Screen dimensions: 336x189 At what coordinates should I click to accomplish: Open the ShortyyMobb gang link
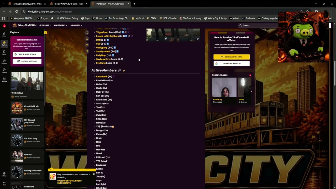point(103,51)
